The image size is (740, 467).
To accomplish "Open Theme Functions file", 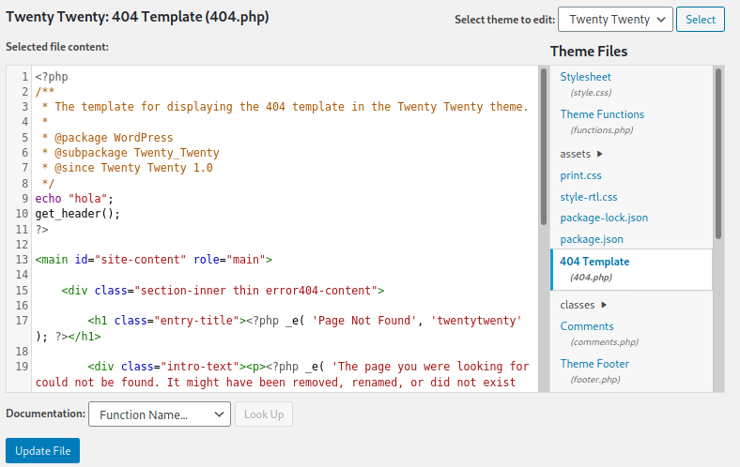I will tap(602, 114).
